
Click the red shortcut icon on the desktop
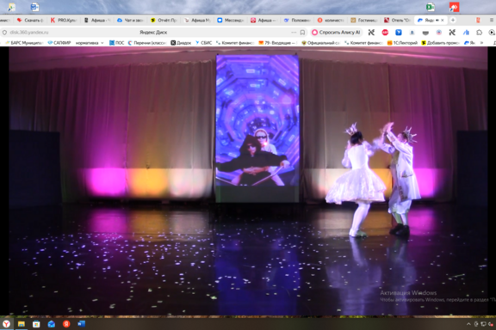[455, 7]
